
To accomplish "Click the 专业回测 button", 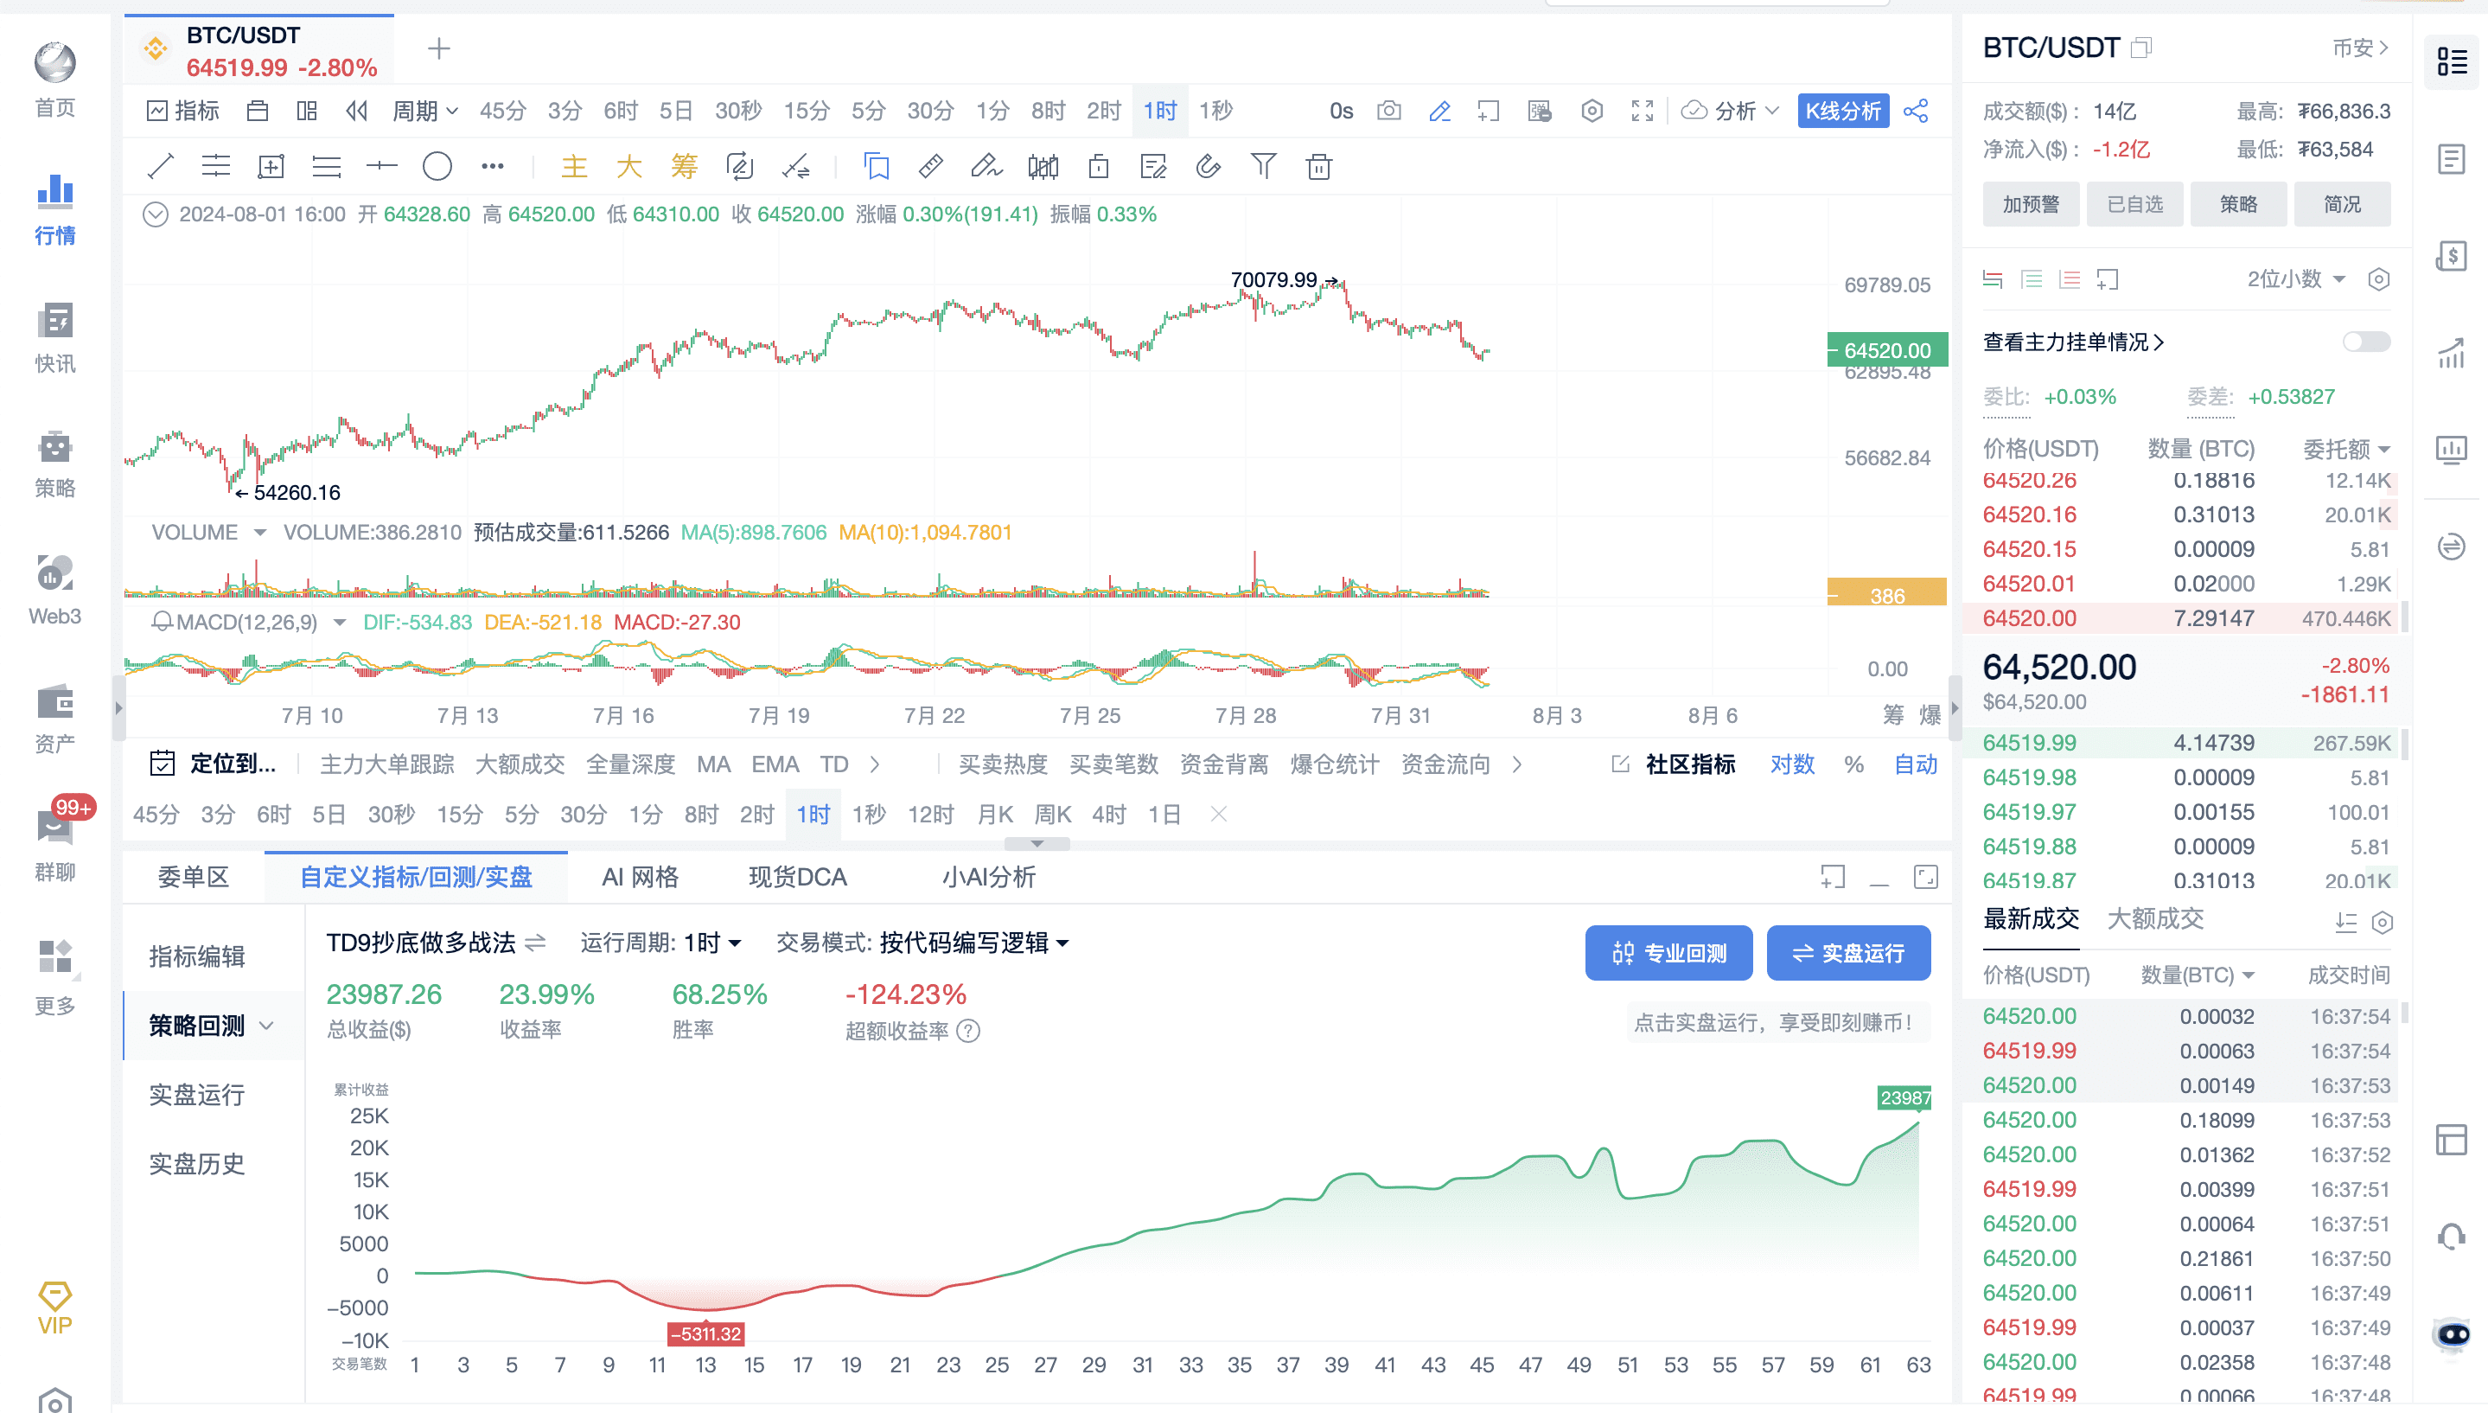I will click(1668, 953).
